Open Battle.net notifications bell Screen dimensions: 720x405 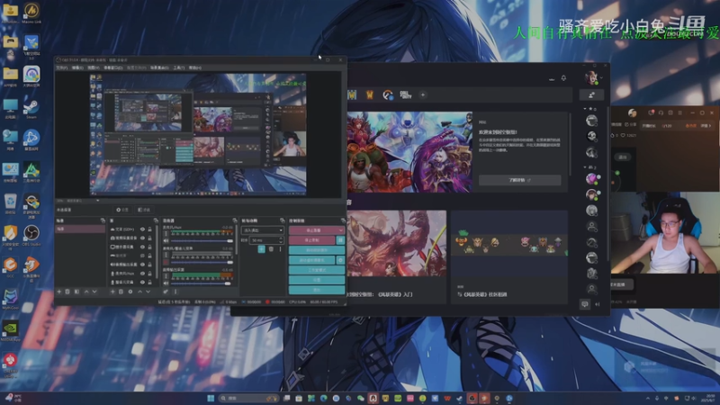(x=563, y=78)
